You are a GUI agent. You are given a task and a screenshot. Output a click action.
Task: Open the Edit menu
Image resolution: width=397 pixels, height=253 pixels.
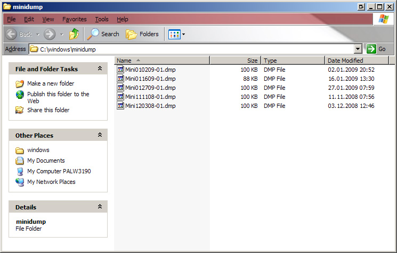point(29,19)
